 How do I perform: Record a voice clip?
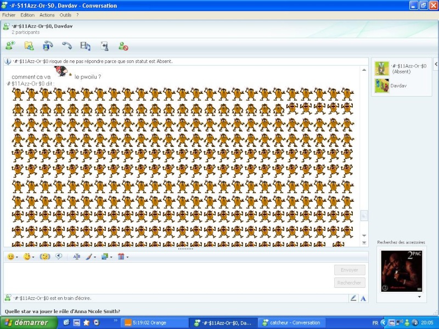[x=59, y=257]
